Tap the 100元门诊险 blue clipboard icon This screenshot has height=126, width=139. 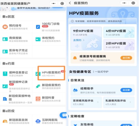38,27
